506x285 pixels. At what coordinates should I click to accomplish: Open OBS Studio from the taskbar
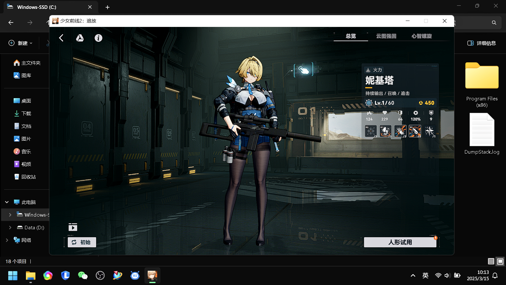click(100, 275)
